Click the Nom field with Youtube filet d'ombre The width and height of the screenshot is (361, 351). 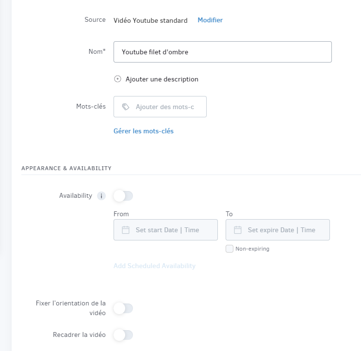point(223,52)
